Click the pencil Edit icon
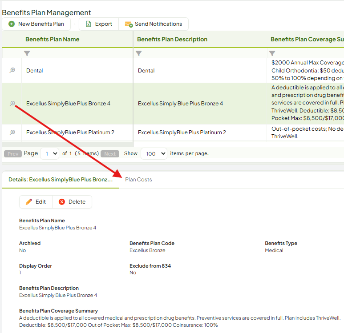 point(29,202)
